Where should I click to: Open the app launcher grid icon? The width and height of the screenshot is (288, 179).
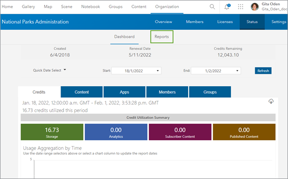point(240,7)
